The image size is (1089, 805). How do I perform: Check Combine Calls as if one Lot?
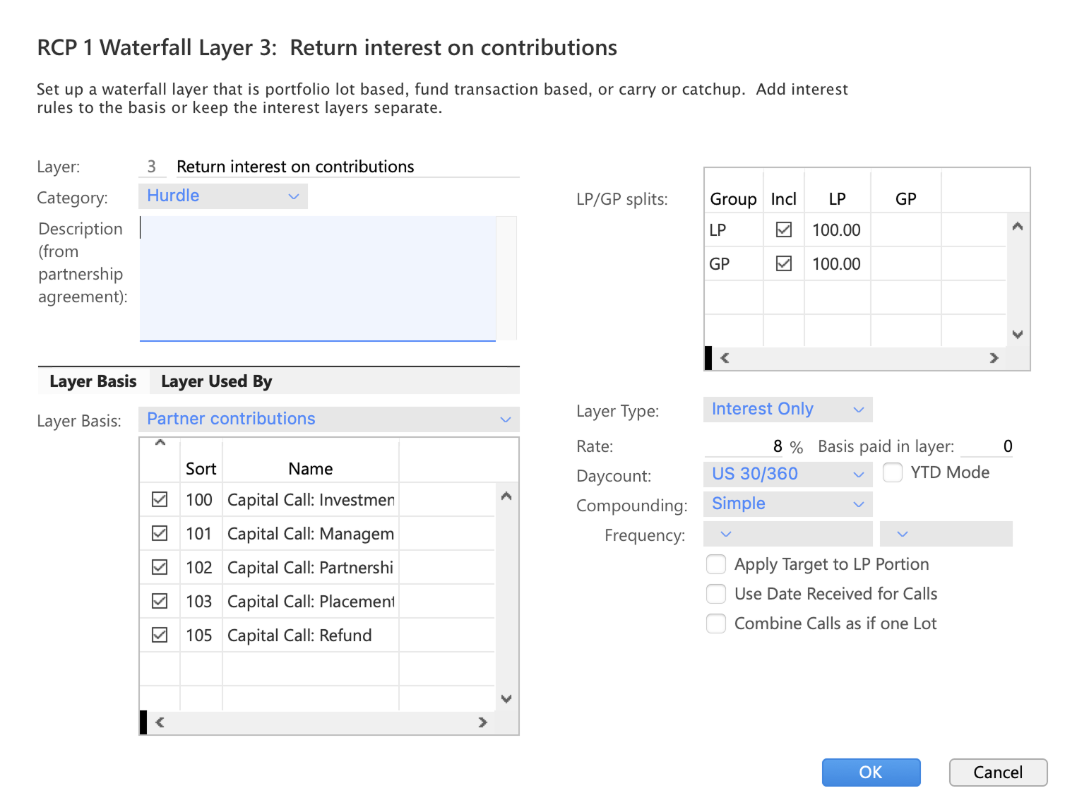click(716, 624)
